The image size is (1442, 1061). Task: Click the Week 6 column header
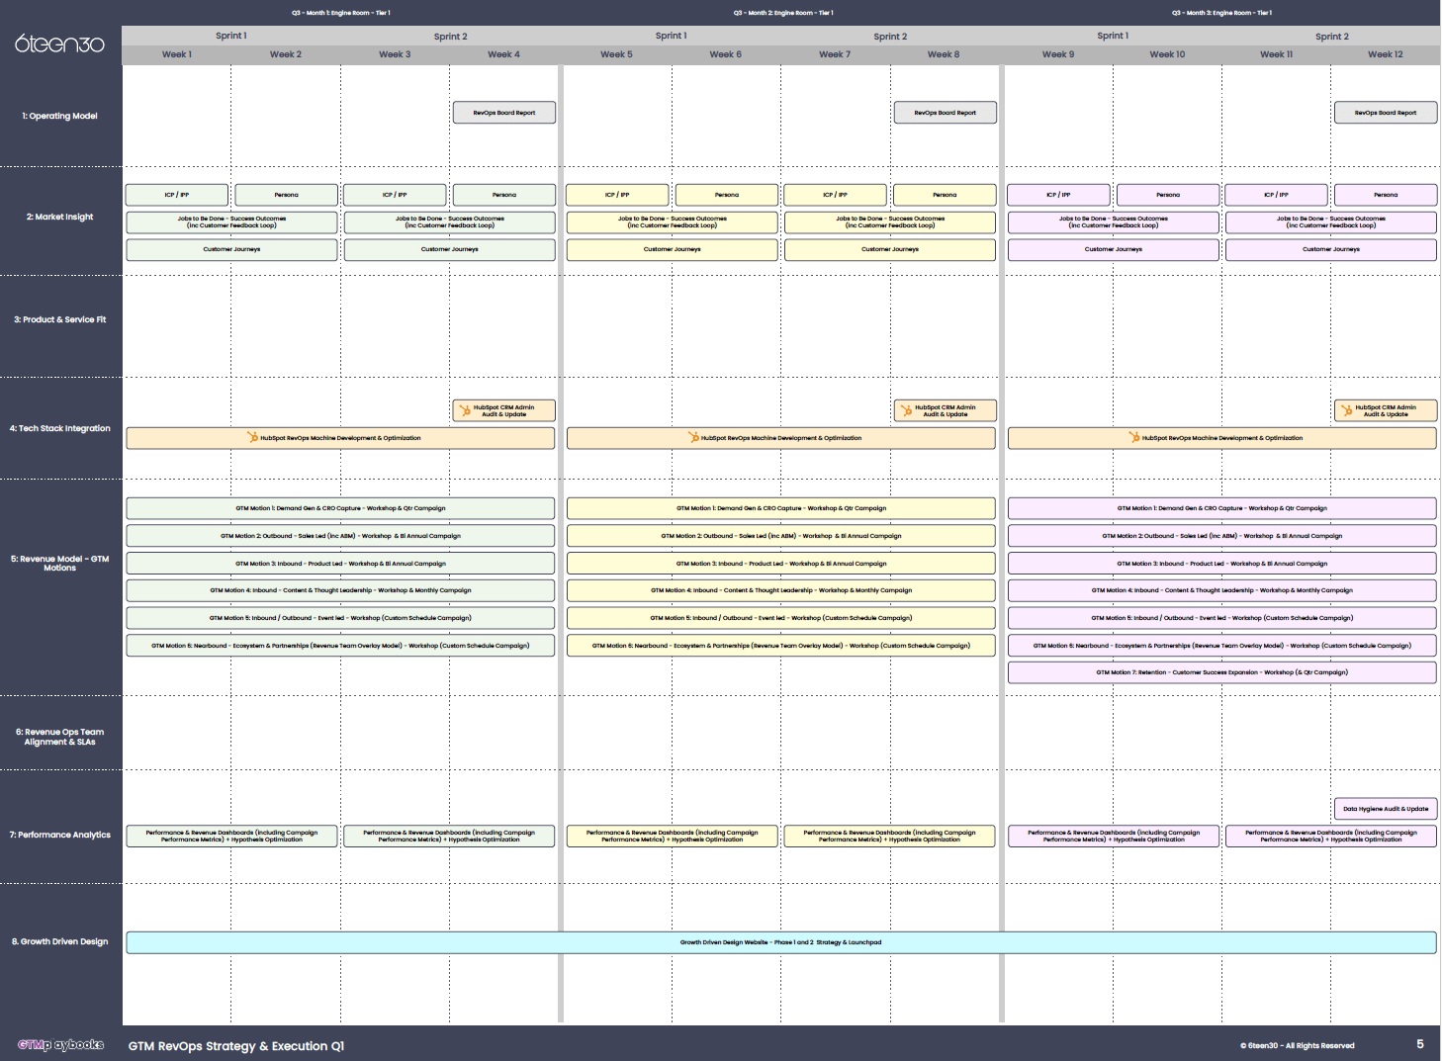(725, 54)
